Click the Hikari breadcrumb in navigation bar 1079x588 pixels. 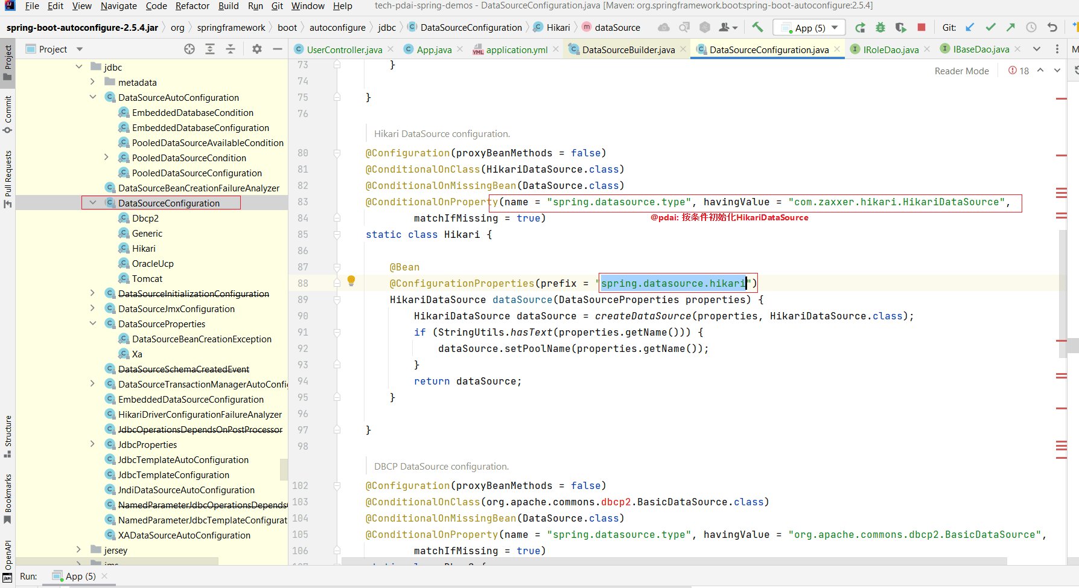558,28
